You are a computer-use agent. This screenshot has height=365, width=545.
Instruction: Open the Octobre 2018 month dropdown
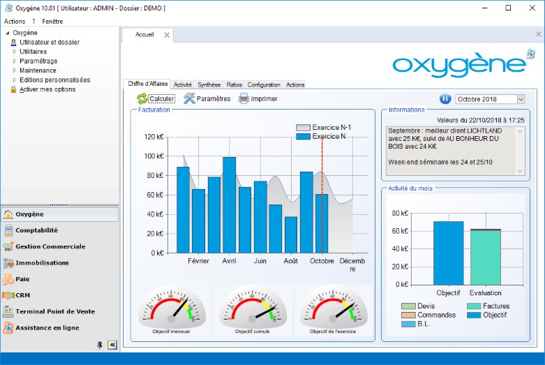pos(521,99)
